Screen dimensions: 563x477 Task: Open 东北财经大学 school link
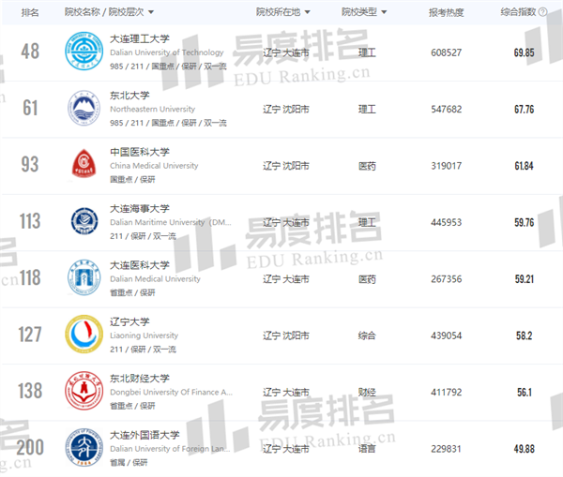point(140,379)
